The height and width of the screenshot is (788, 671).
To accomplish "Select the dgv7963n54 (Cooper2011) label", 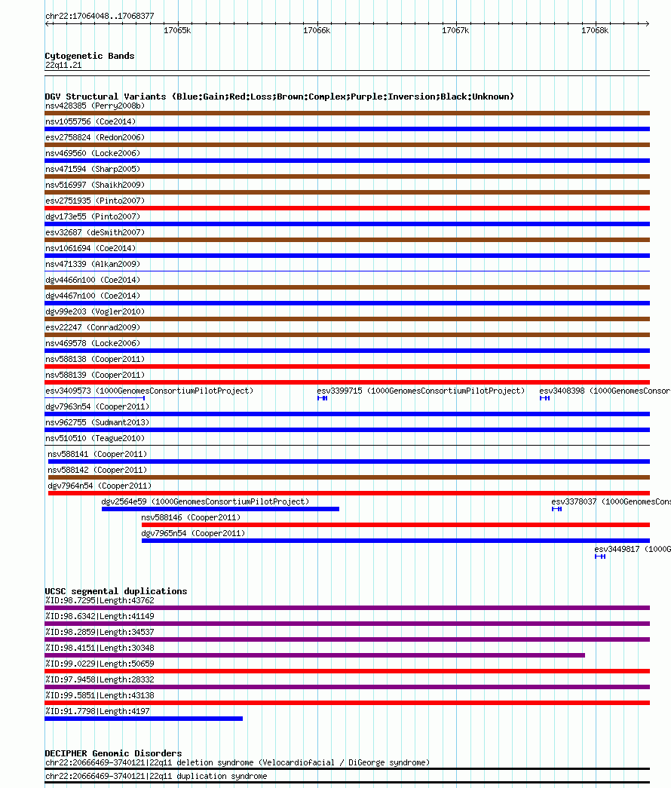I will 97,406.
